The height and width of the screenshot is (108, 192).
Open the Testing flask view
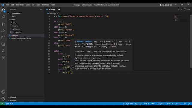(x=3, y=51)
